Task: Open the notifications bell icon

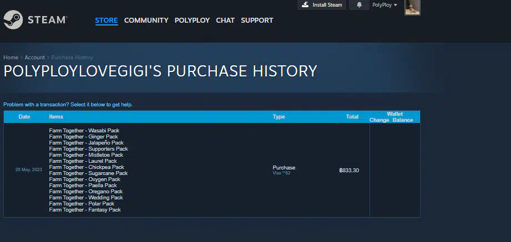Action: tap(359, 5)
